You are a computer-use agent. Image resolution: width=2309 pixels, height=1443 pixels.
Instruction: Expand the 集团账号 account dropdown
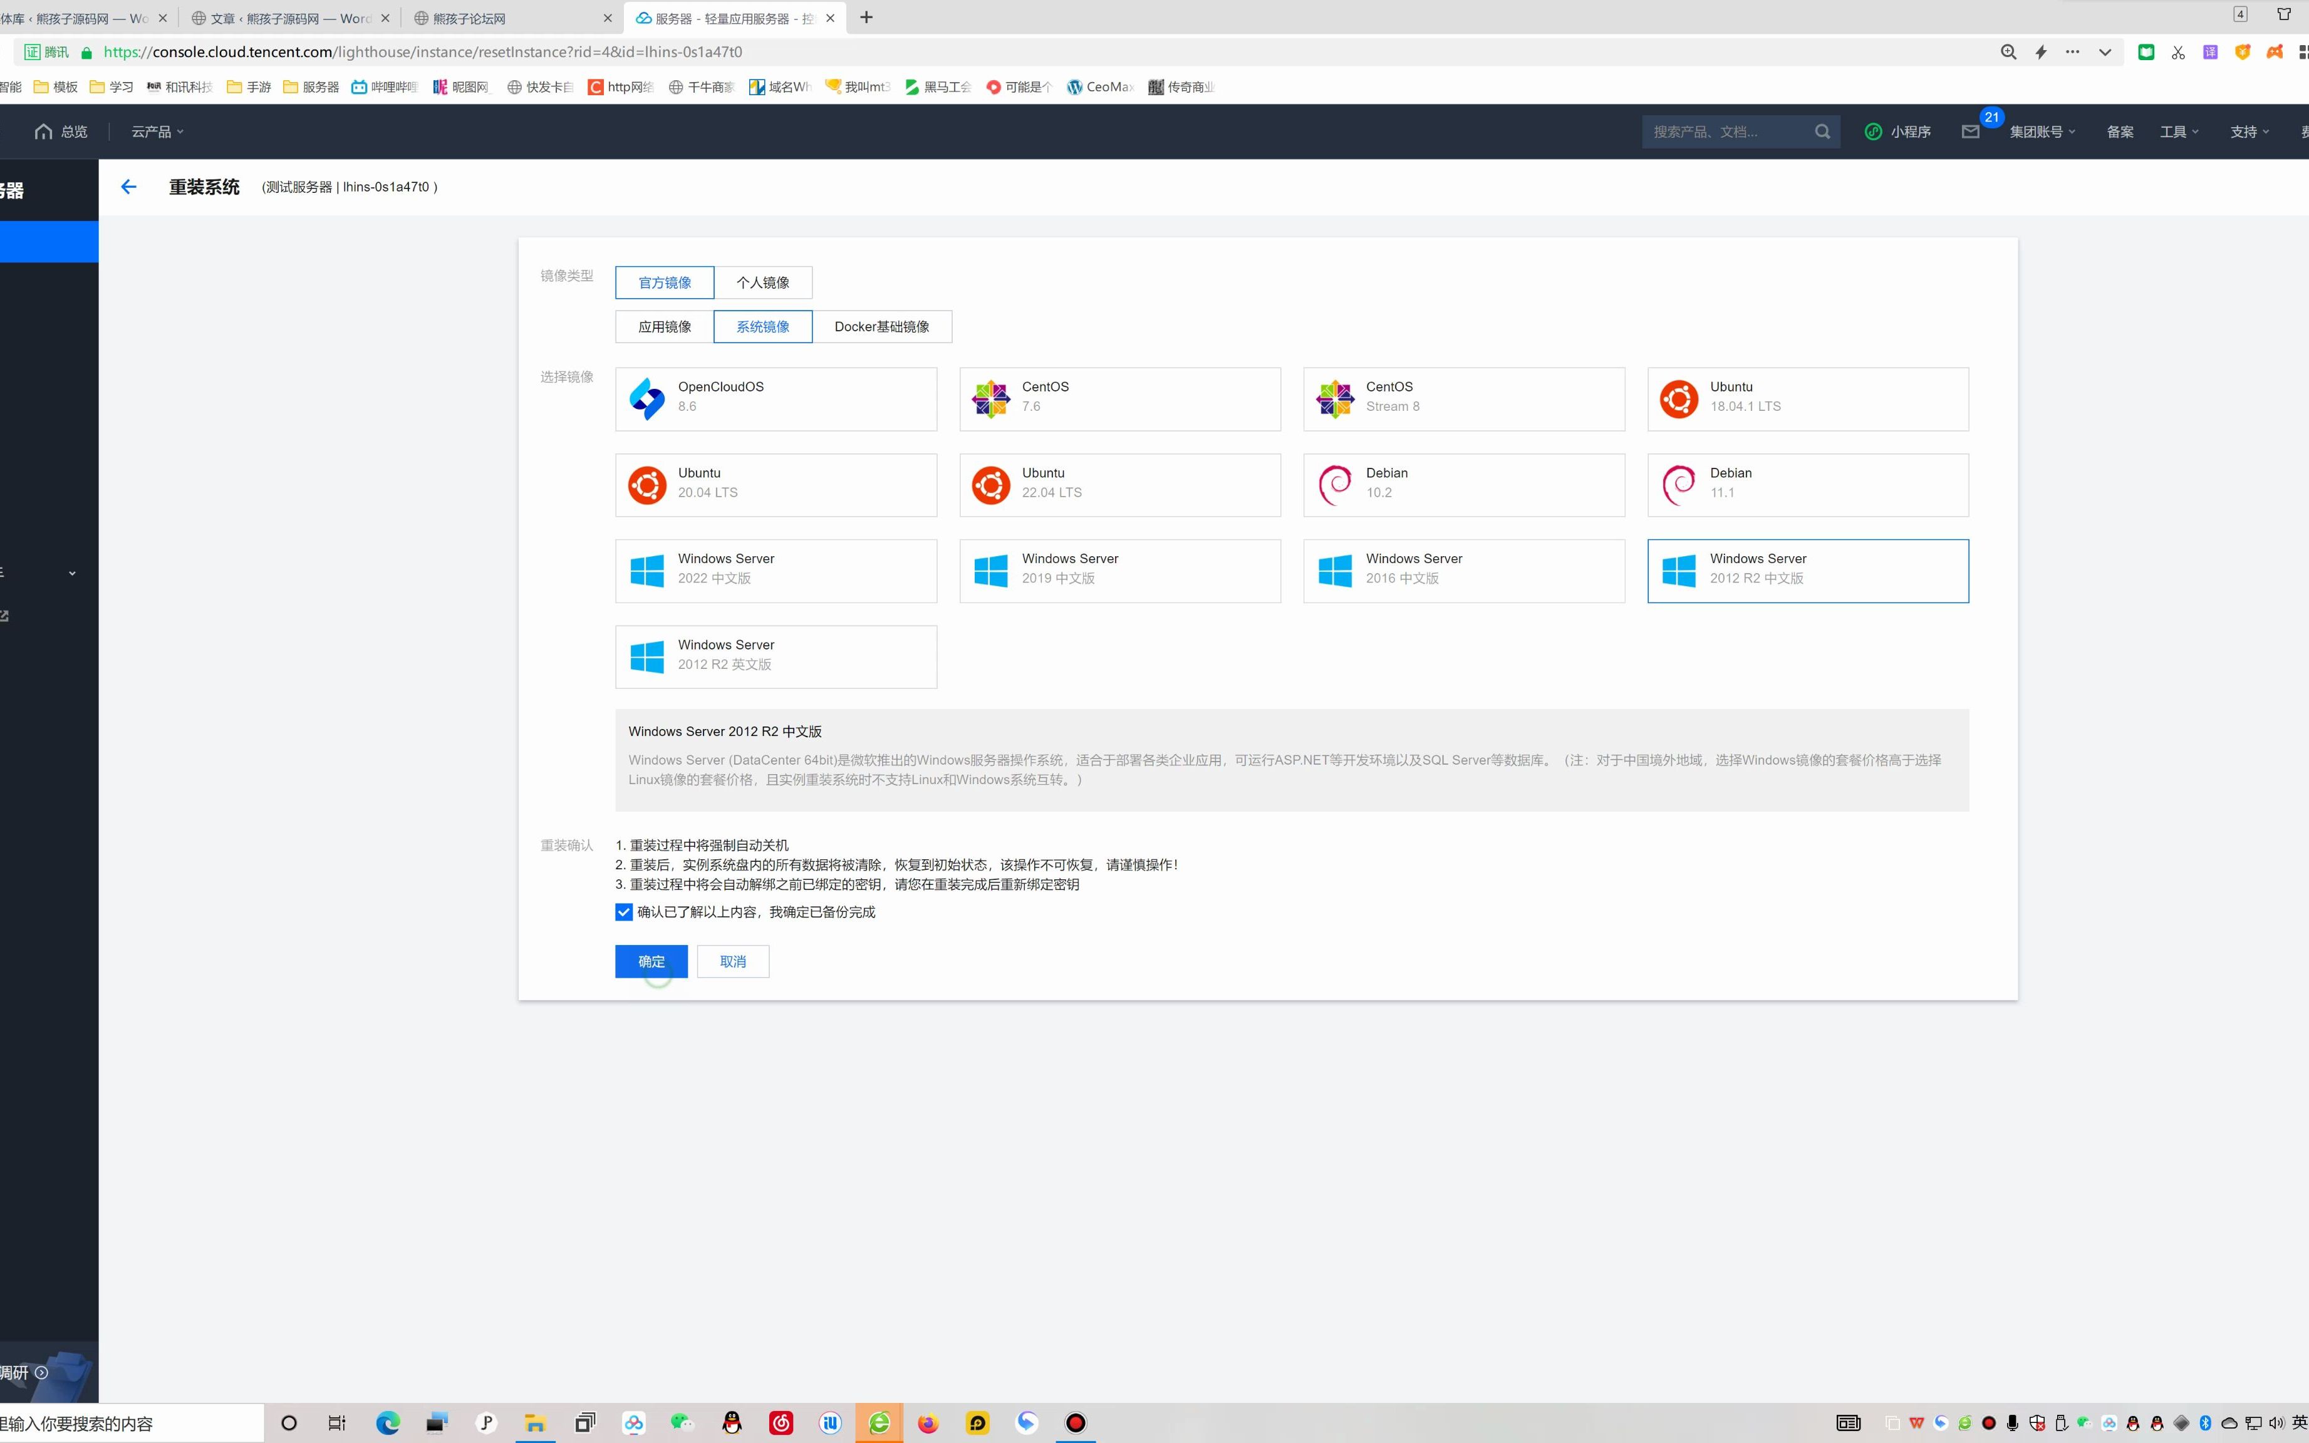coord(2042,132)
